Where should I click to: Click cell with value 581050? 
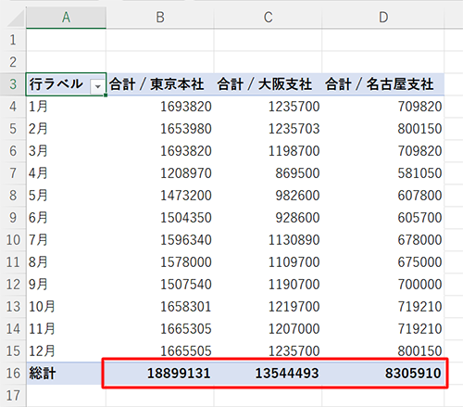tap(383, 173)
